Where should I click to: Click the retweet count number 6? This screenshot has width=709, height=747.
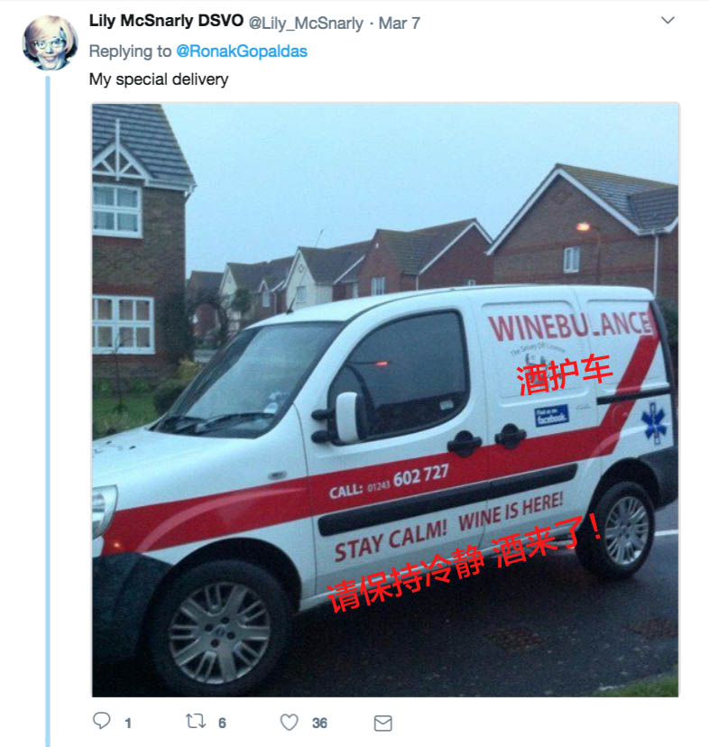coord(222,724)
